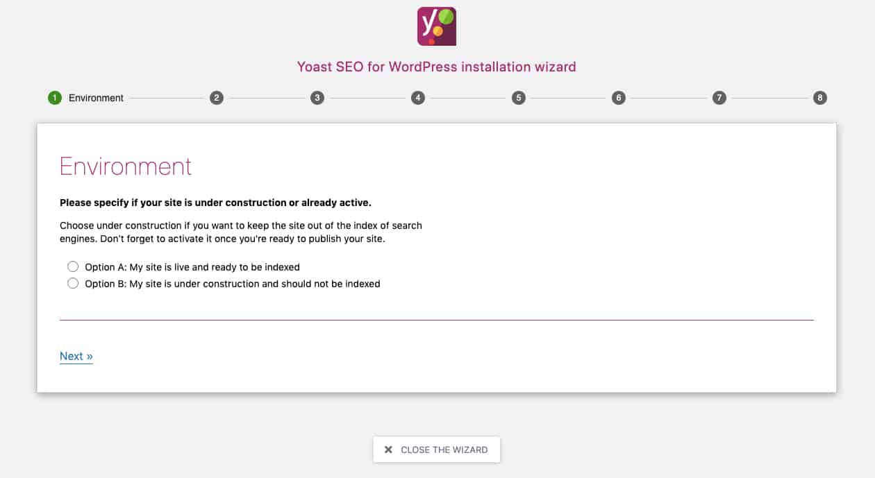Click the Yoast SEO installation wizard title
This screenshot has height=478, width=875.
point(437,67)
